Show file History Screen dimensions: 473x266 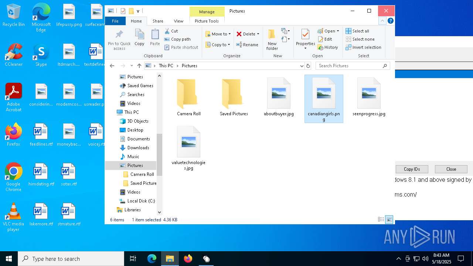point(328,47)
